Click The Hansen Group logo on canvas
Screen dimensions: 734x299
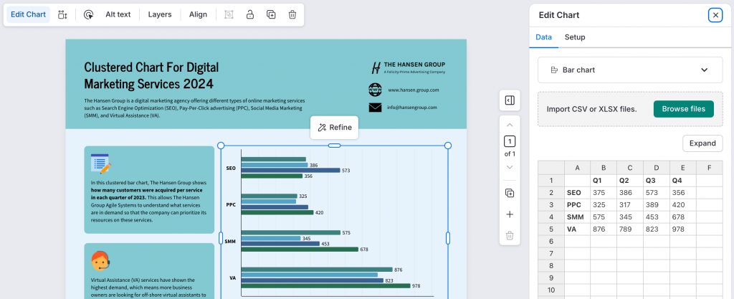[x=408, y=67]
